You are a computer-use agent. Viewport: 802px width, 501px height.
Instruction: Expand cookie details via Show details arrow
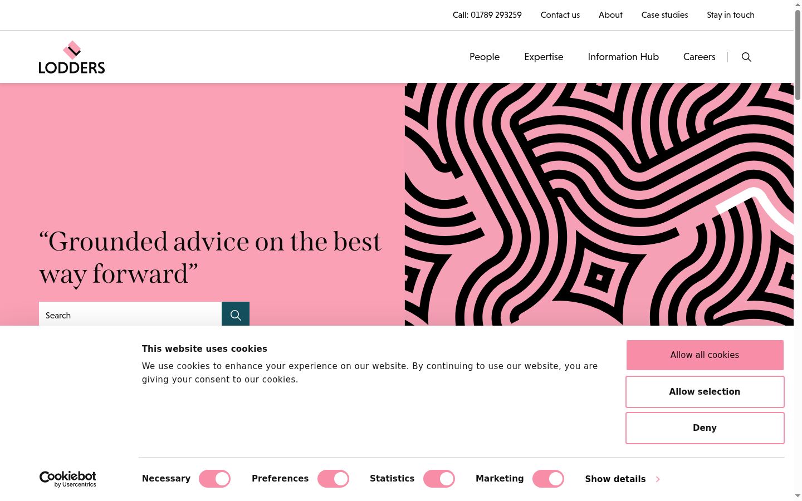(623, 479)
